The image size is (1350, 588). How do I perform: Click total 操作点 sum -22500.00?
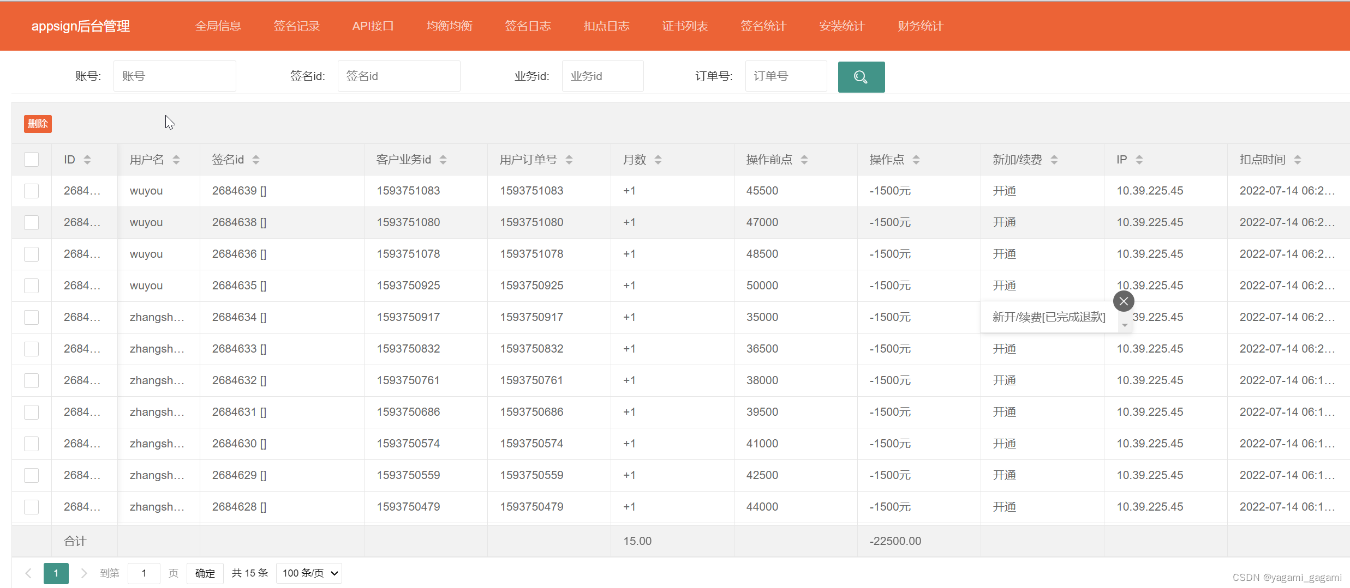(x=895, y=541)
